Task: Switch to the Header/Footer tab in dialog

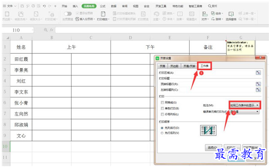Action: tap(189, 66)
